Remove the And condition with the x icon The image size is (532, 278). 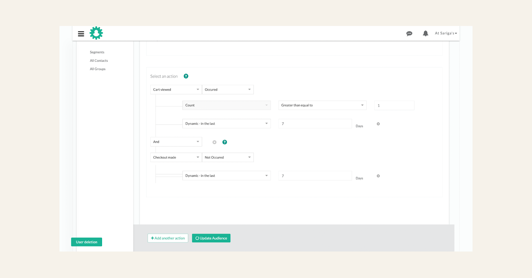pos(214,142)
